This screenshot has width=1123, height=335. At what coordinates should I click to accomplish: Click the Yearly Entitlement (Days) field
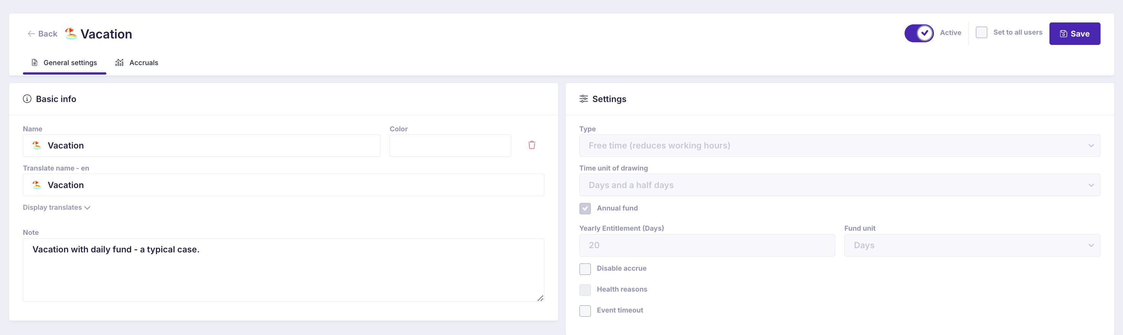[x=707, y=245]
